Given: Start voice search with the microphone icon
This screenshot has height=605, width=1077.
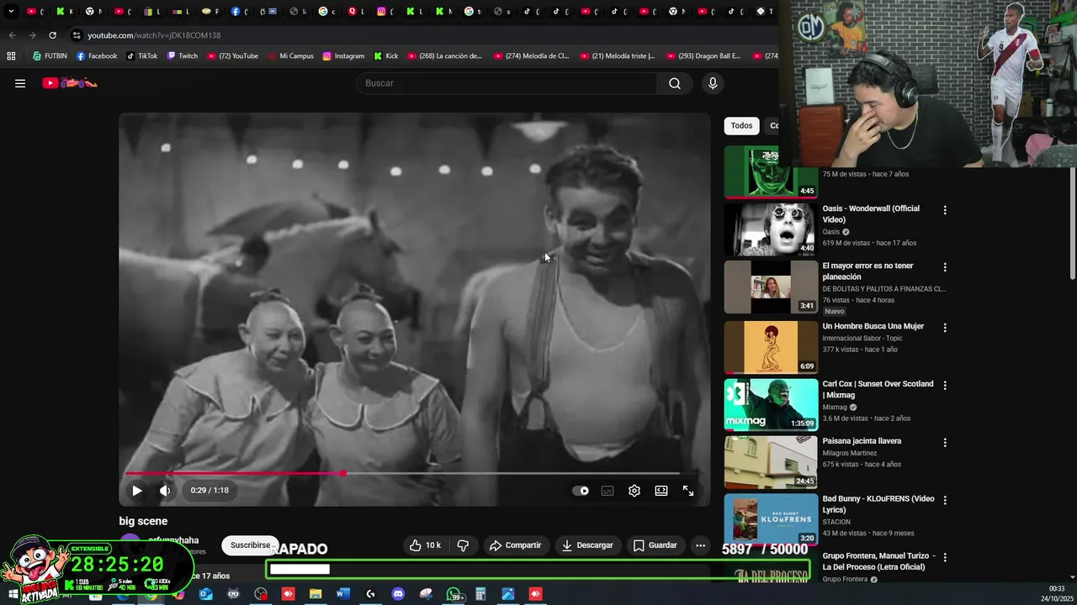Looking at the screenshot, I should 713,83.
